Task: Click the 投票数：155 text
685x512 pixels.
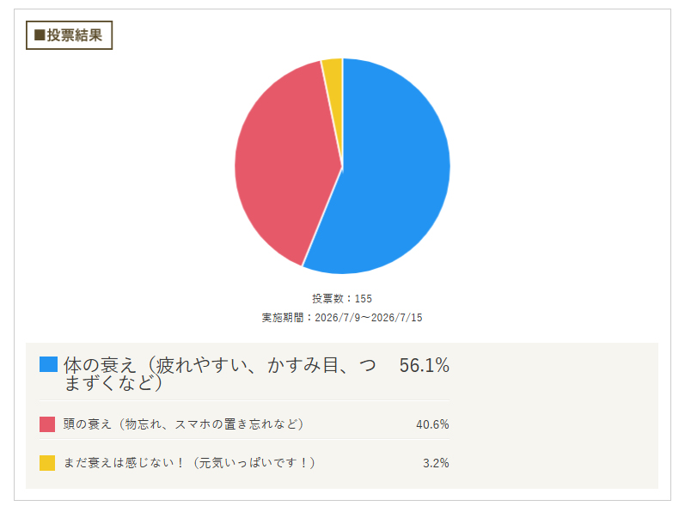Action: 342,299
